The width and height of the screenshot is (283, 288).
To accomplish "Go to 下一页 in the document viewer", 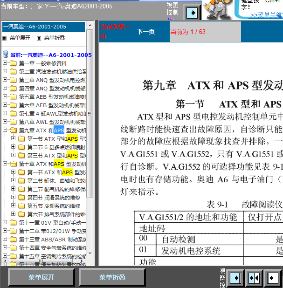I will (146, 32).
